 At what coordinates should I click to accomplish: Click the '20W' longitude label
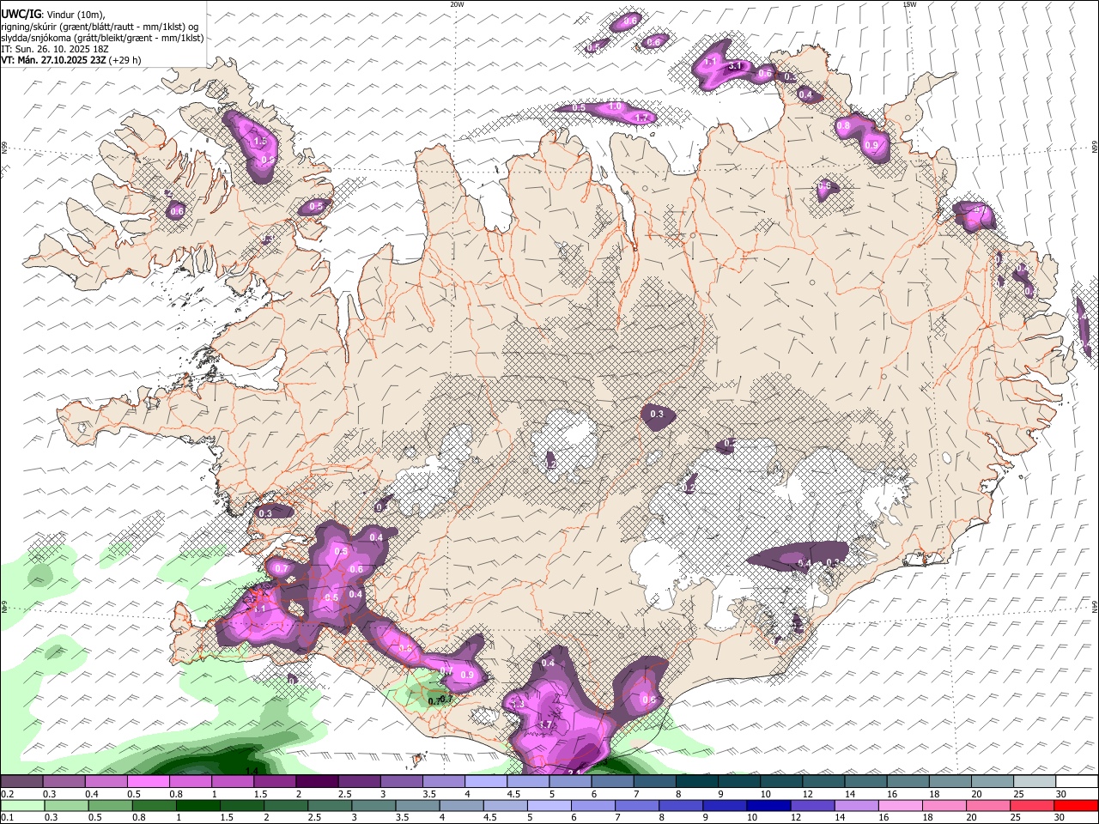tap(457, 4)
